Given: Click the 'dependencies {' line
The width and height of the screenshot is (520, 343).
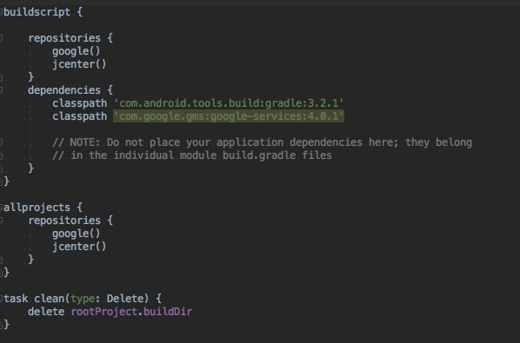Looking at the screenshot, I should pos(70,90).
